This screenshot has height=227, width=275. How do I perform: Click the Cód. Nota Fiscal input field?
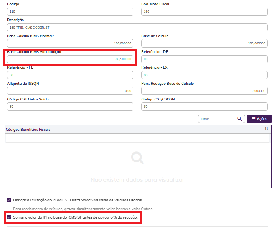204,12
